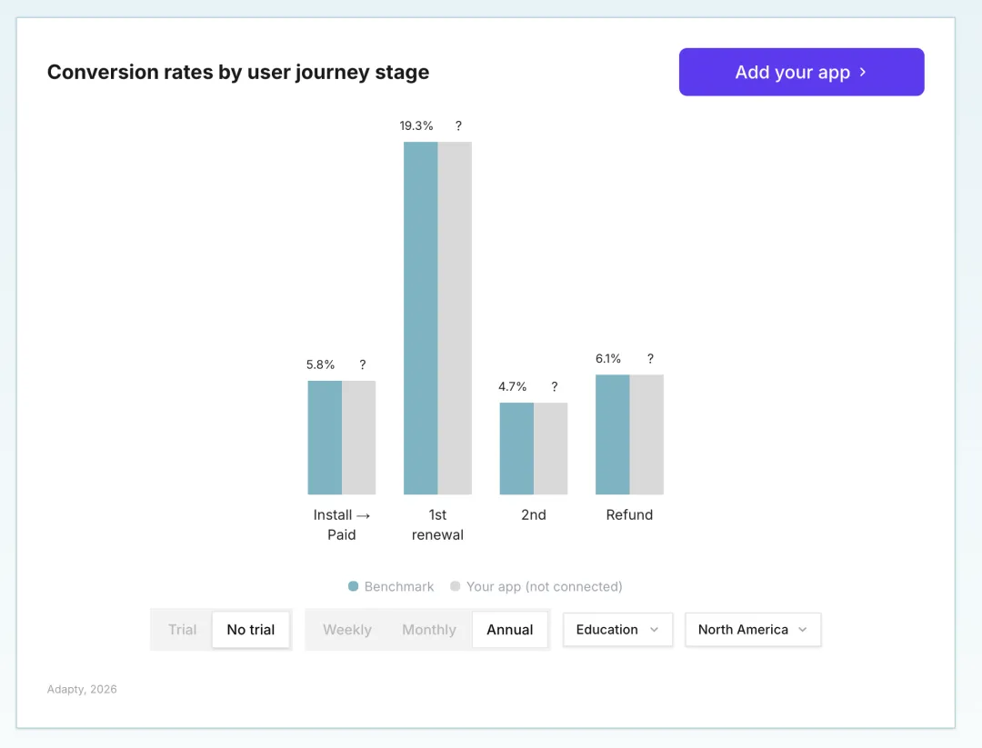Click question mark above Refund bar
The height and width of the screenshot is (748, 982).
[x=650, y=358]
